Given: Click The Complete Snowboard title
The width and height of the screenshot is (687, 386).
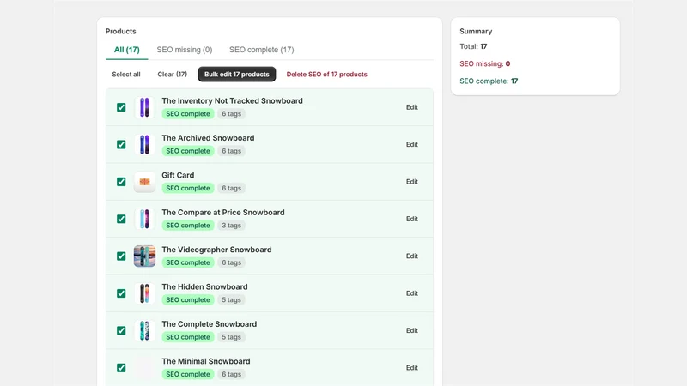Looking at the screenshot, I should (x=209, y=324).
